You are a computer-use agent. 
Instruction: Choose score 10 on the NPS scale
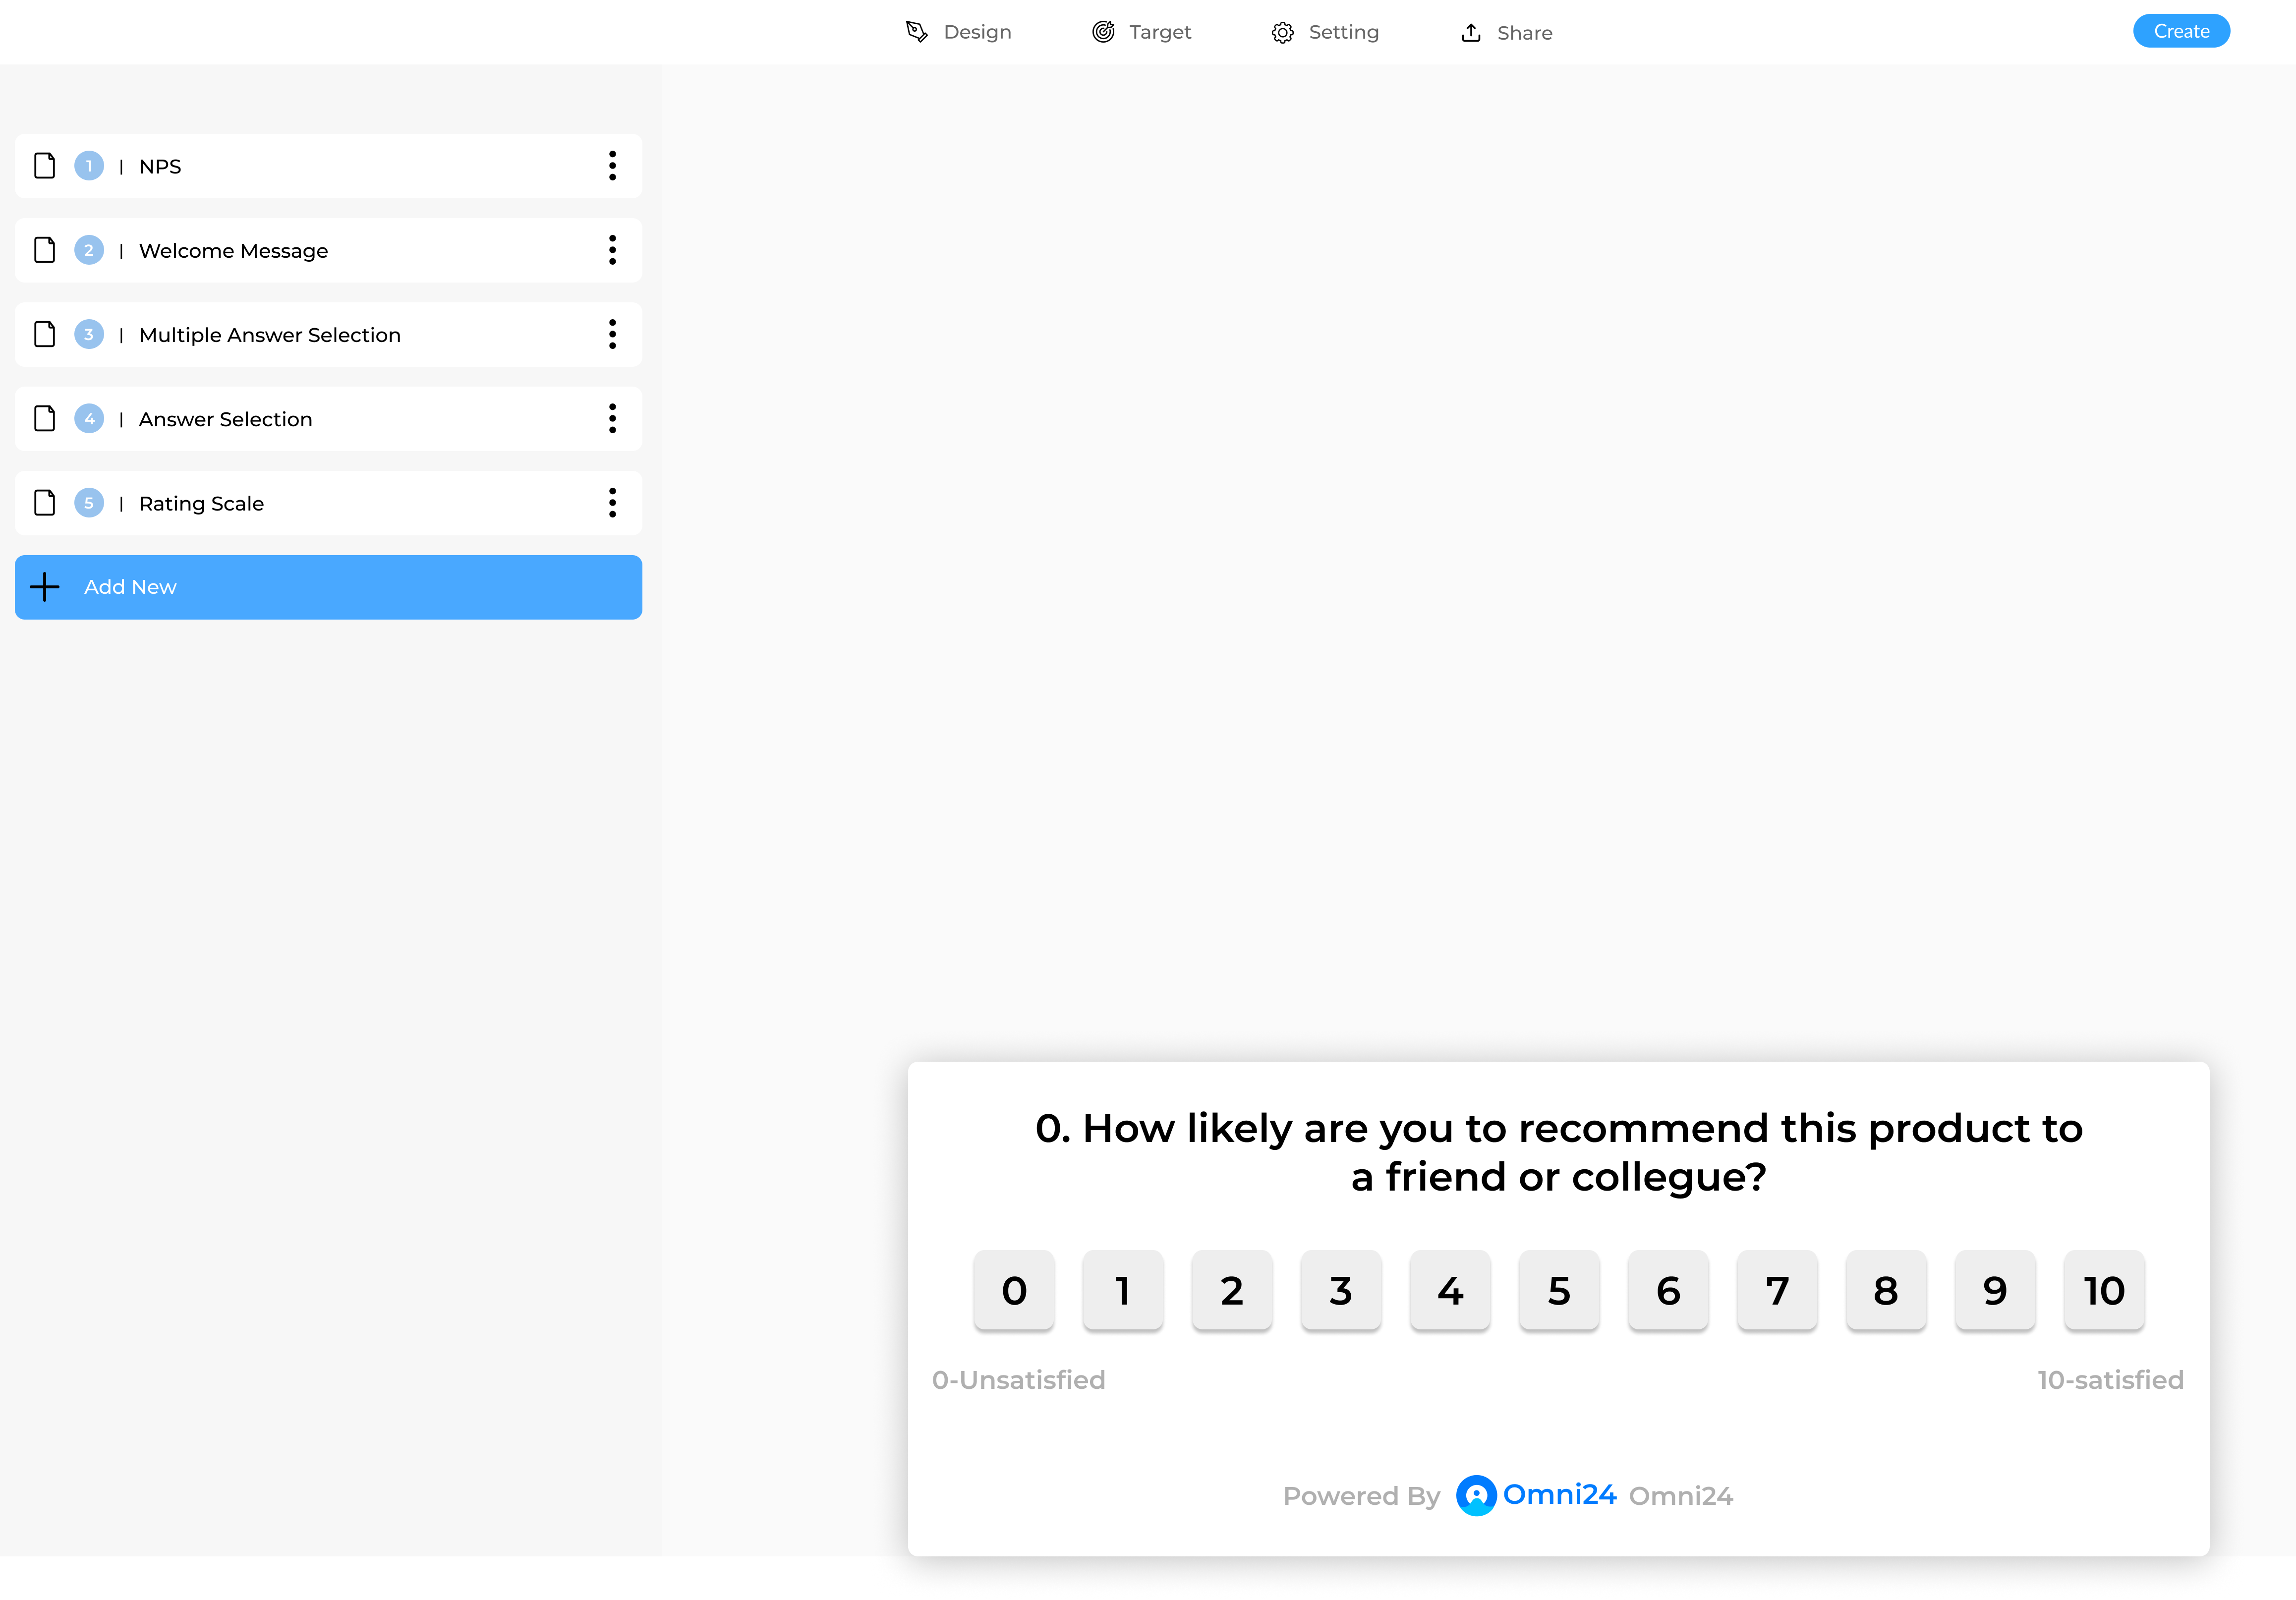click(x=2104, y=1290)
